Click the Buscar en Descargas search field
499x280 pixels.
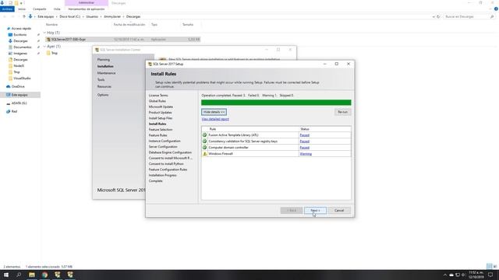[469, 16]
